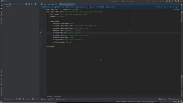Open Structure side tab
183x103 pixels.
[1, 73]
